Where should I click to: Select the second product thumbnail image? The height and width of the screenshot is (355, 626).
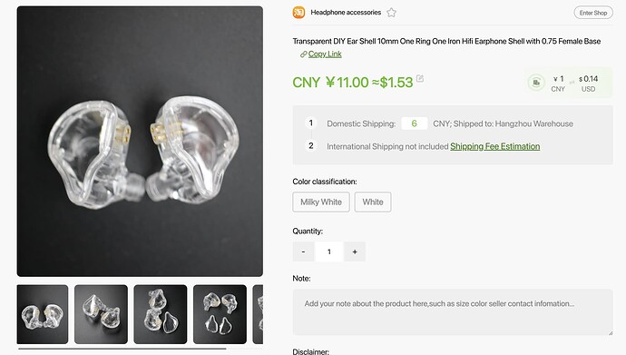pos(101,314)
